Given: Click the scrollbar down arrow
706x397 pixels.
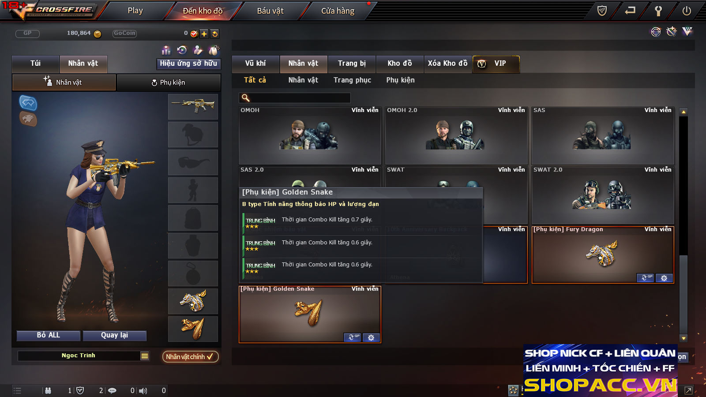Looking at the screenshot, I should (683, 338).
